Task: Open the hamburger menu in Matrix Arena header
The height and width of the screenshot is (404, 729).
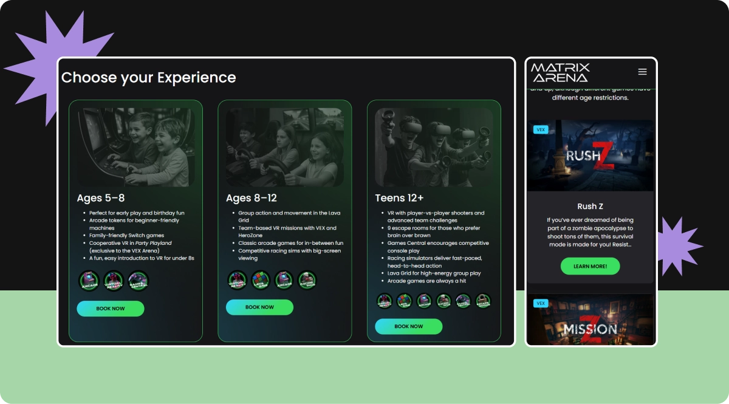Action: click(642, 72)
